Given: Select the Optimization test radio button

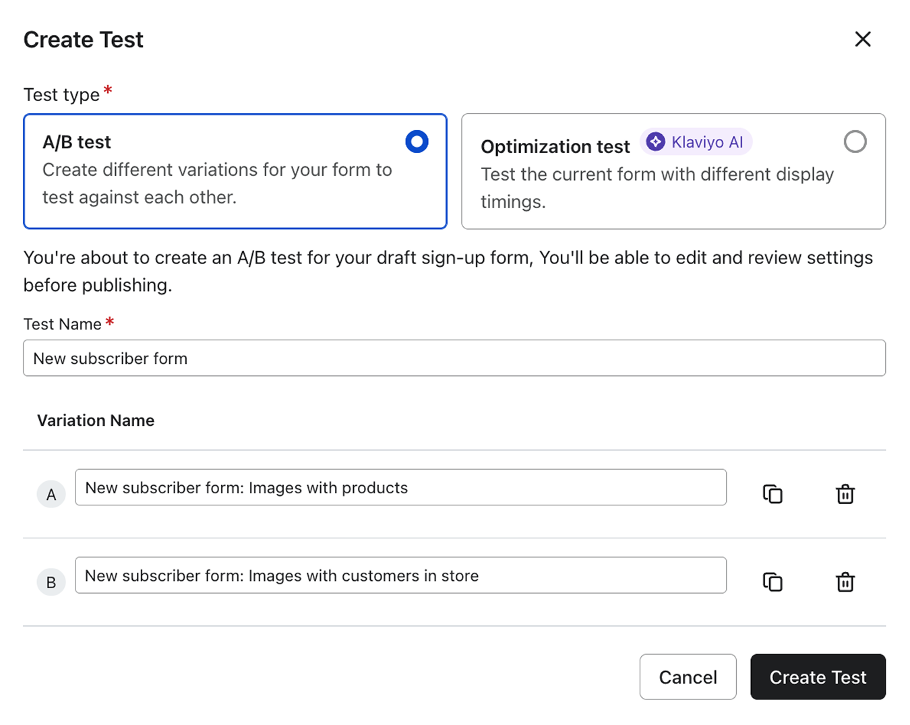Looking at the screenshot, I should [855, 141].
